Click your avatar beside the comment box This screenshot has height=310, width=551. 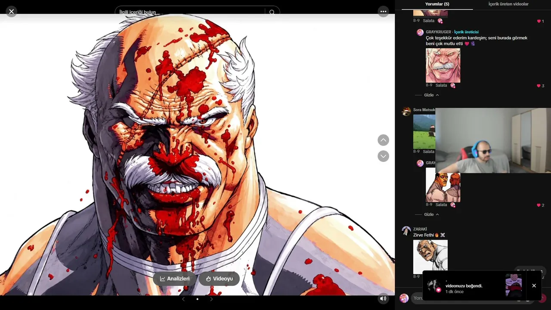tap(404, 298)
